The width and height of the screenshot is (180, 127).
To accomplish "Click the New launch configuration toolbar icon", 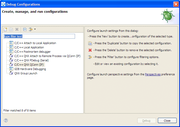I will [5, 29].
